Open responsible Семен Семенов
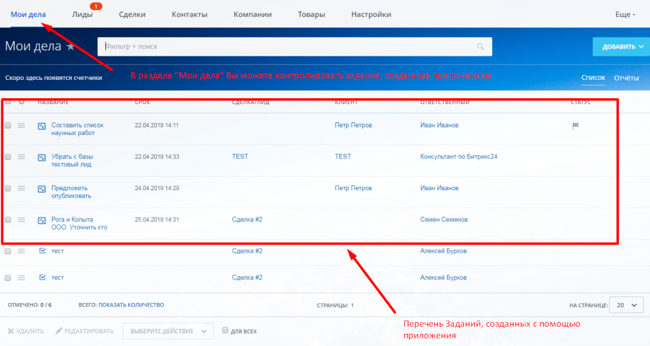This screenshot has height=346, width=650. (444, 219)
